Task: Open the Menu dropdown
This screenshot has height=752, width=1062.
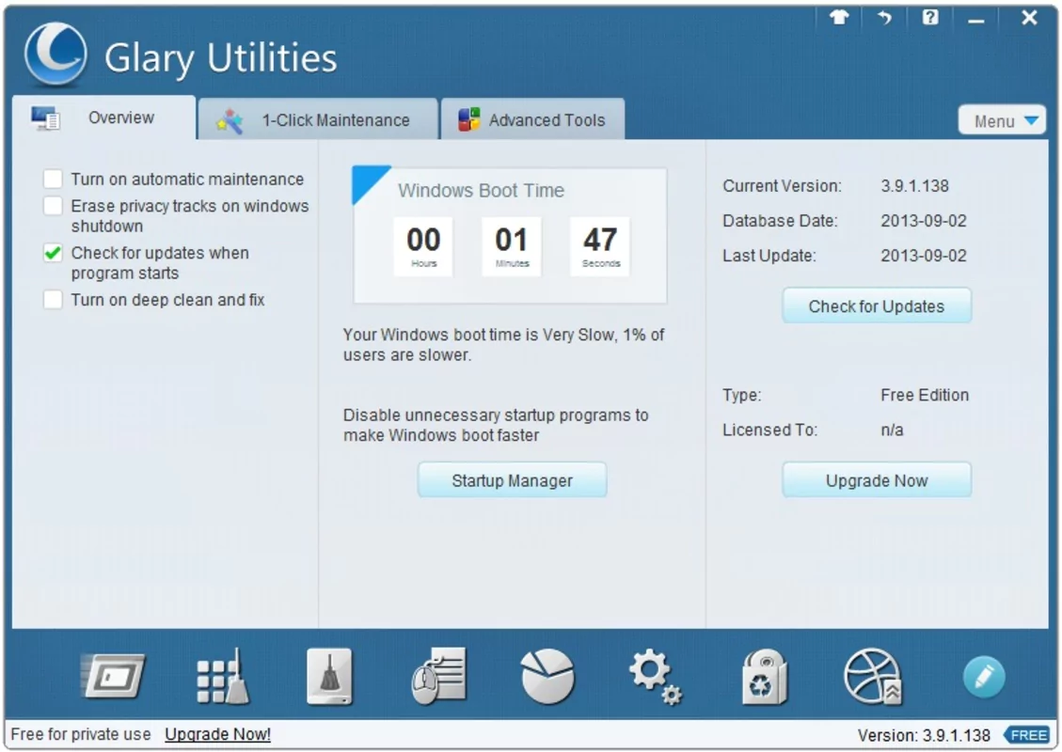Action: click(1001, 119)
